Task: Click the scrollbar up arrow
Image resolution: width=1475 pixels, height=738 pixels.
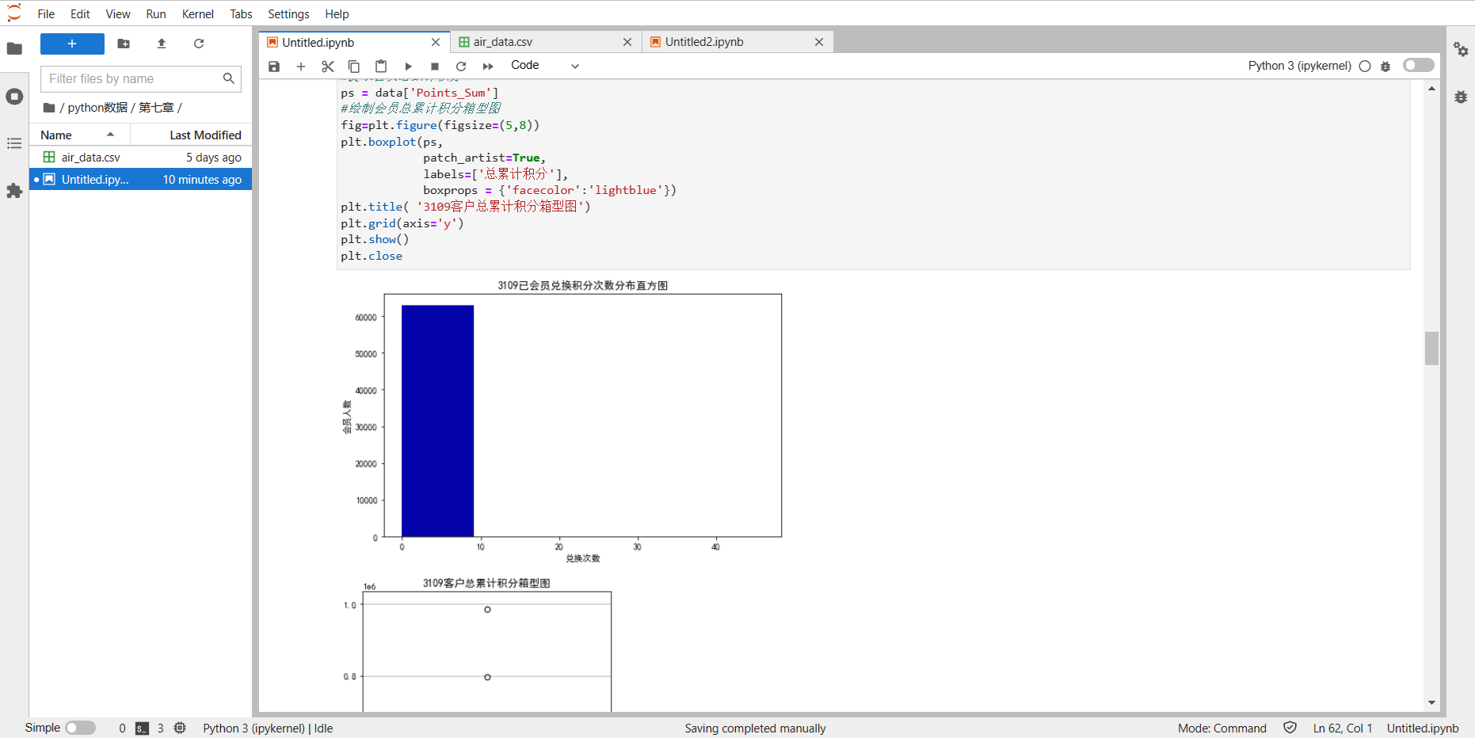Action: tap(1431, 88)
